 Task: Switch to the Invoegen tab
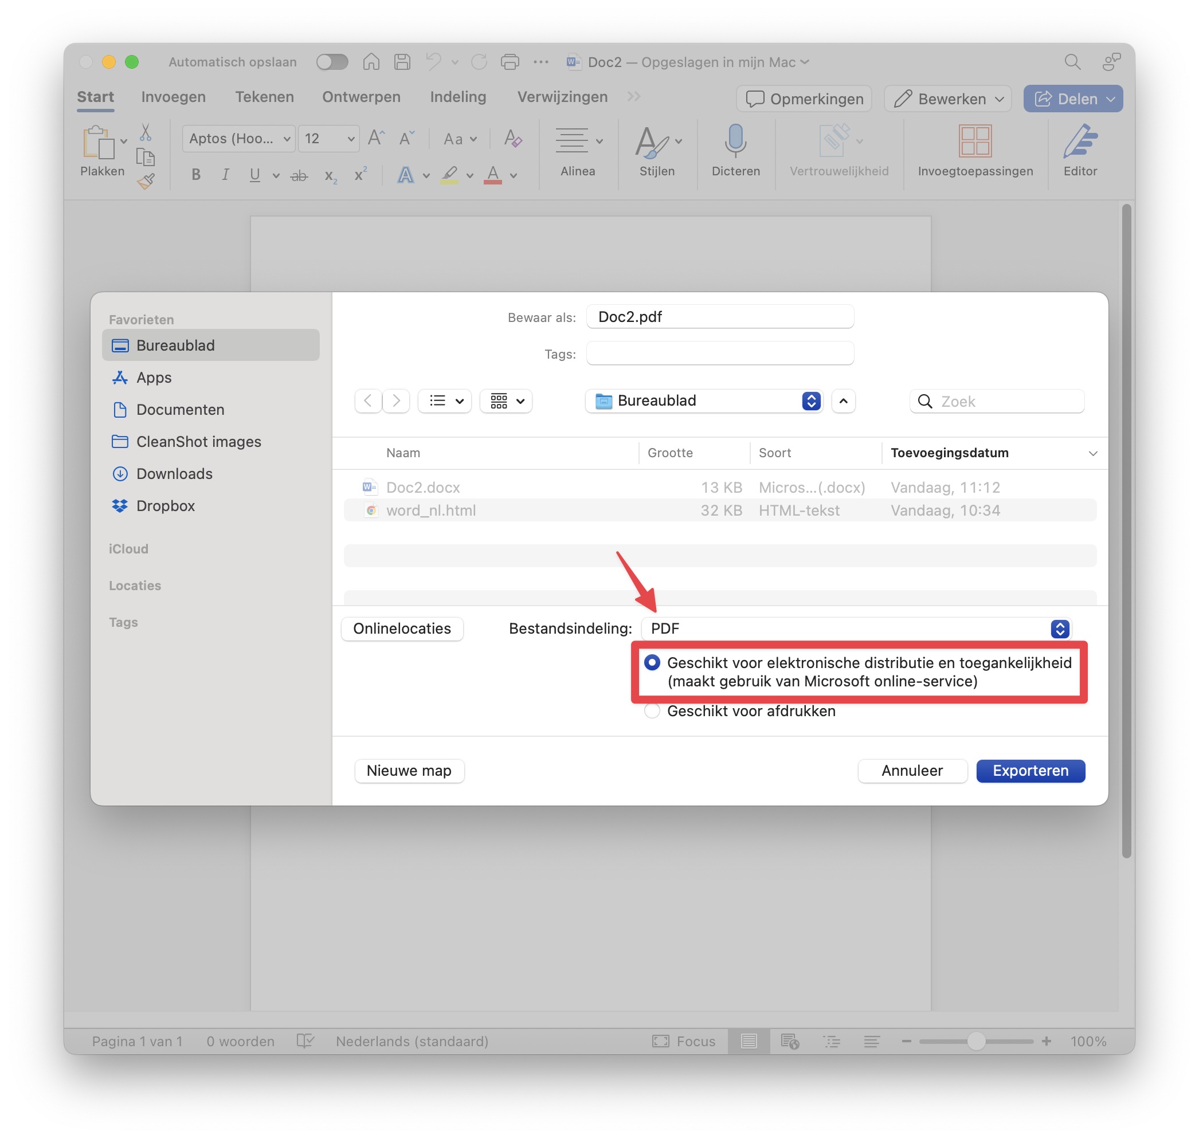(173, 97)
